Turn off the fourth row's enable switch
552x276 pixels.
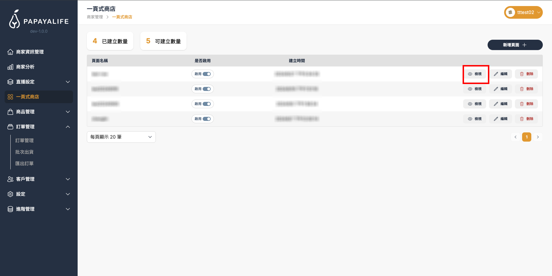[207, 119]
